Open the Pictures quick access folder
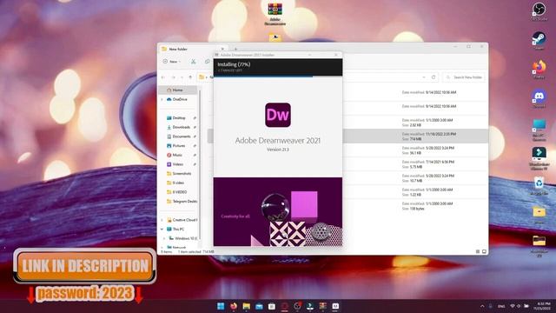Viewport: 556px width, 313px height. (179, 145)
